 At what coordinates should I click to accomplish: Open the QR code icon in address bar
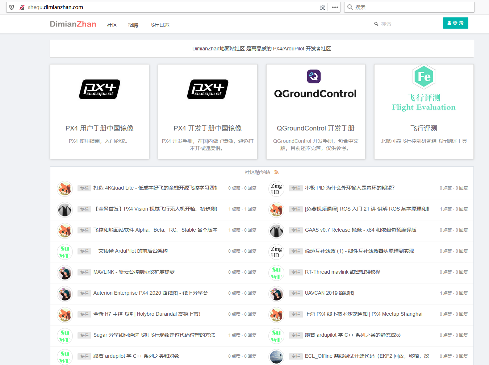pos(322,7)
